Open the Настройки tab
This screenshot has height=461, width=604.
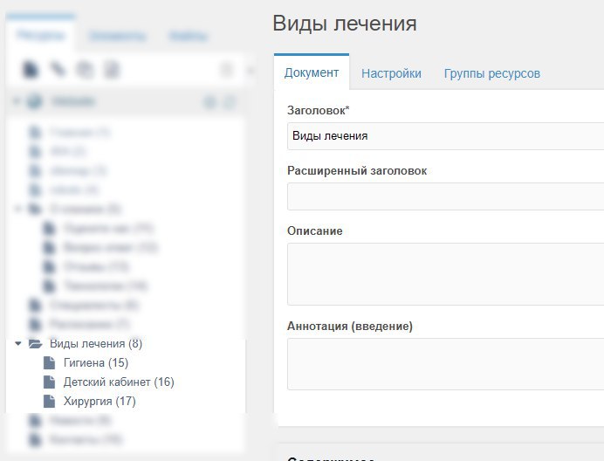[391, 73]
